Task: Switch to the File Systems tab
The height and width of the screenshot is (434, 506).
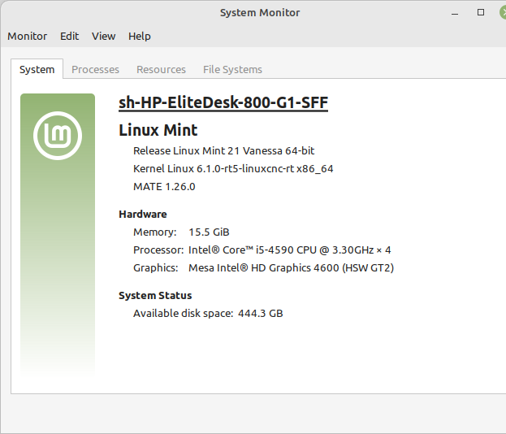Action: pyautogui.click(x=232, y=69)
